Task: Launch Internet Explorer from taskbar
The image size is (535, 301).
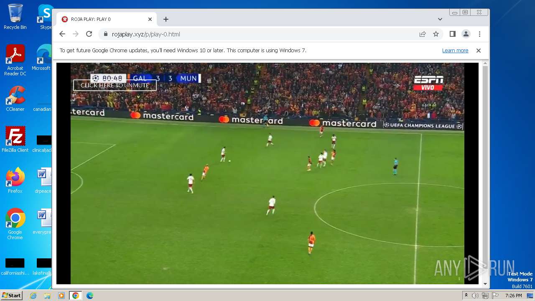Action: point(33,296)
